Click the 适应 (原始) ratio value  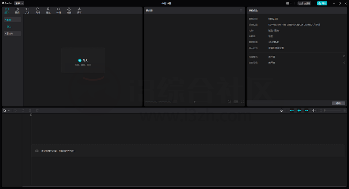pyautogui.click(x=274, y=30)
